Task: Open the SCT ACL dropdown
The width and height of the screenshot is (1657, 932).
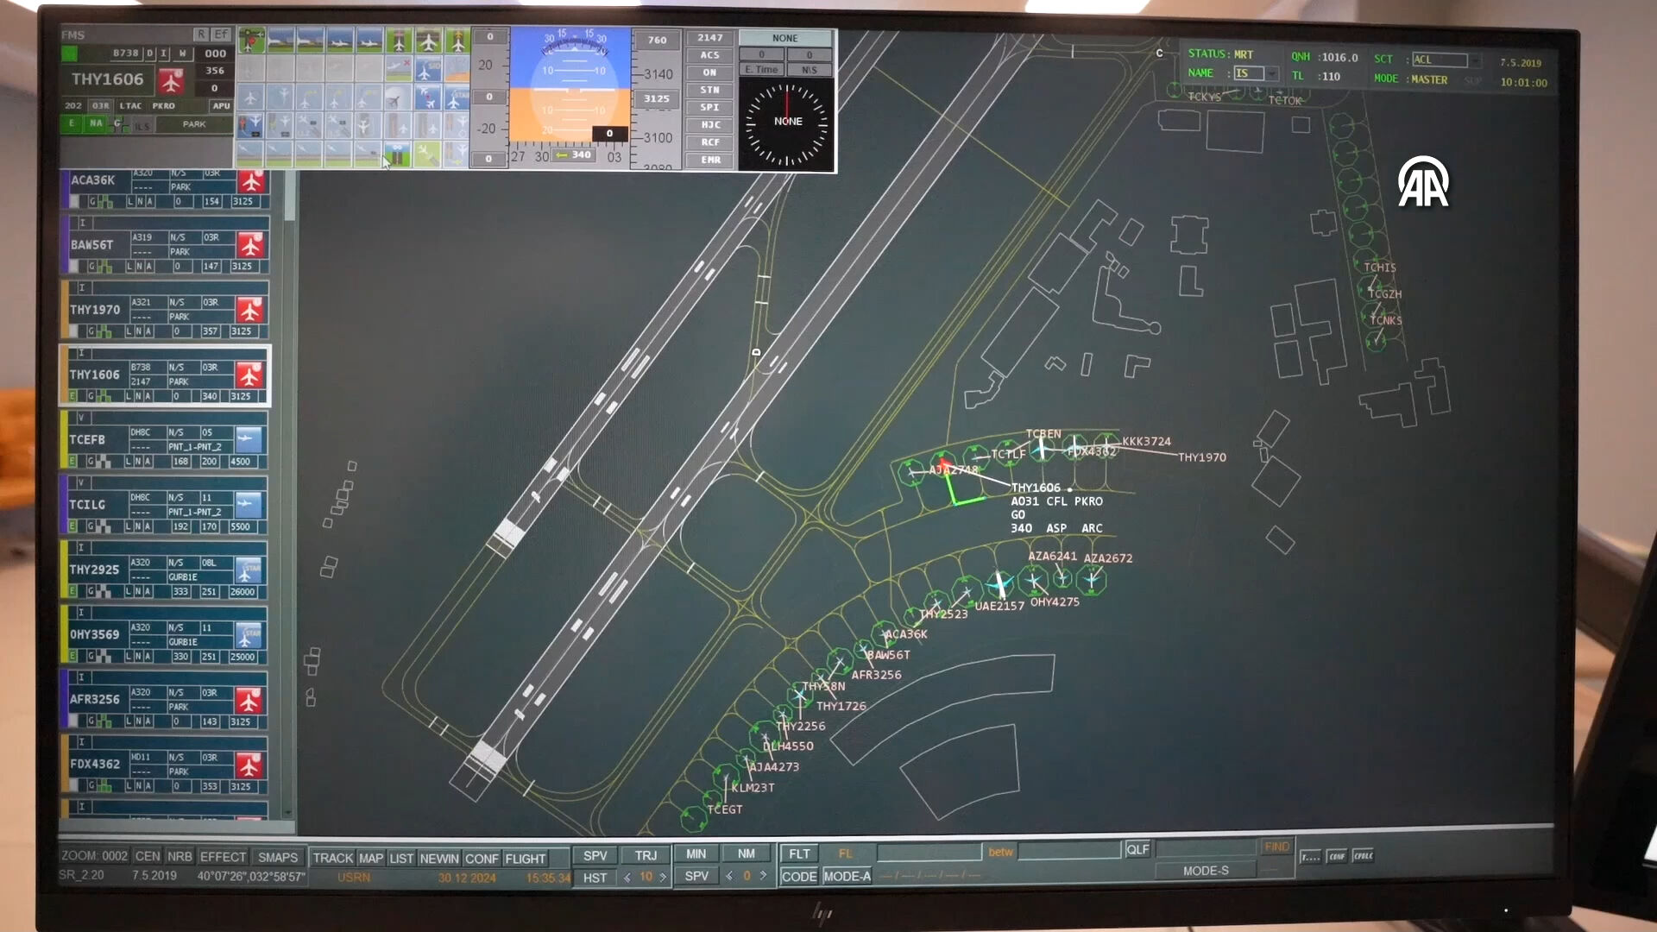Action: 1475,60
